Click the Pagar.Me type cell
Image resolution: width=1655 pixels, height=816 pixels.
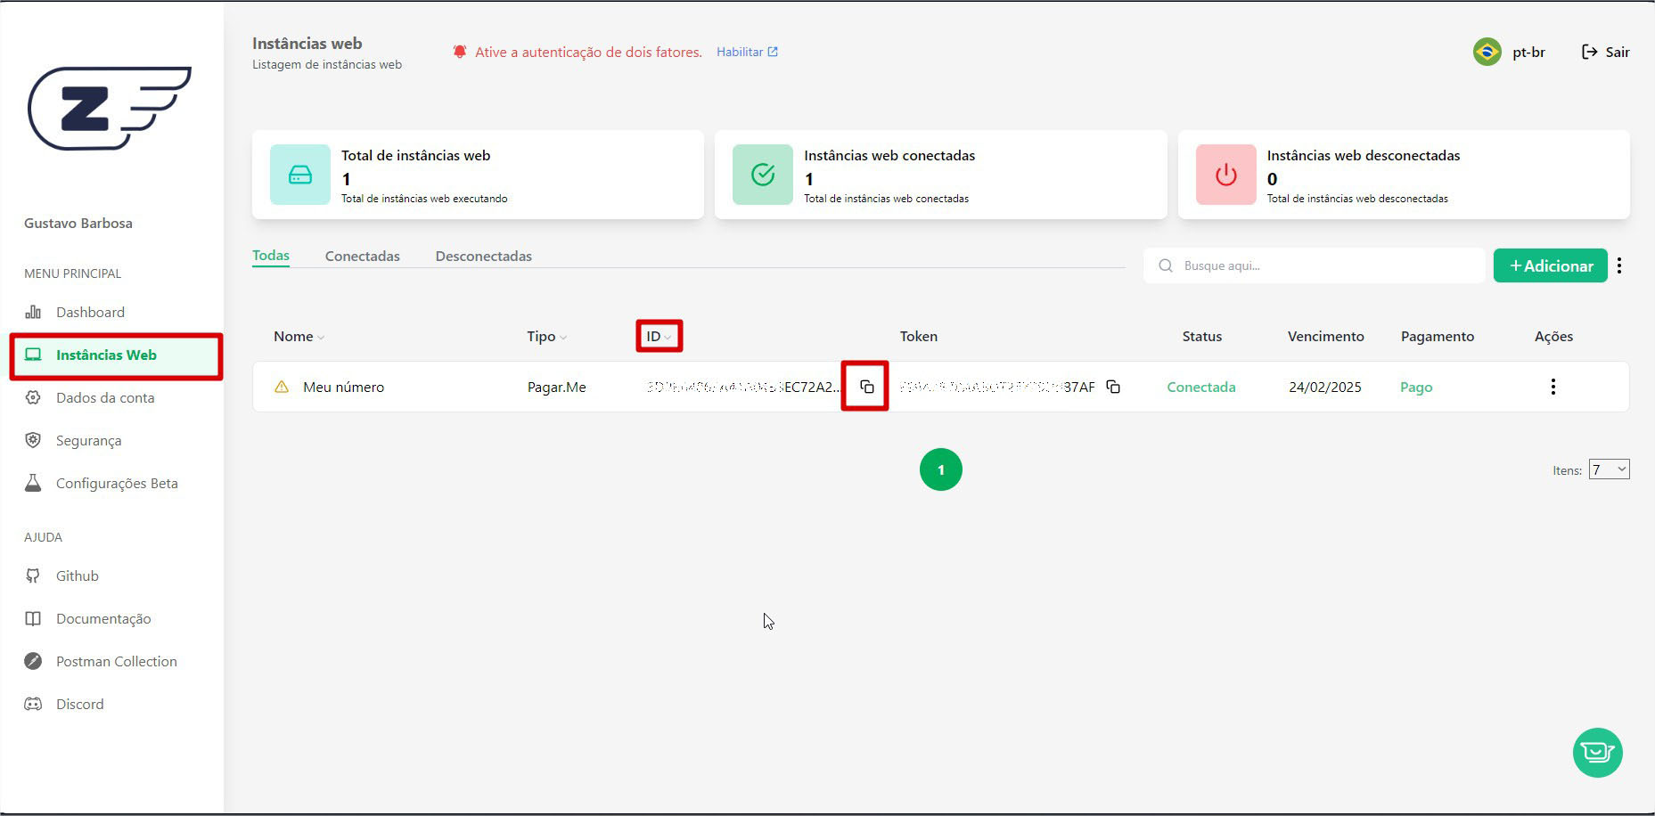point(557,387)
